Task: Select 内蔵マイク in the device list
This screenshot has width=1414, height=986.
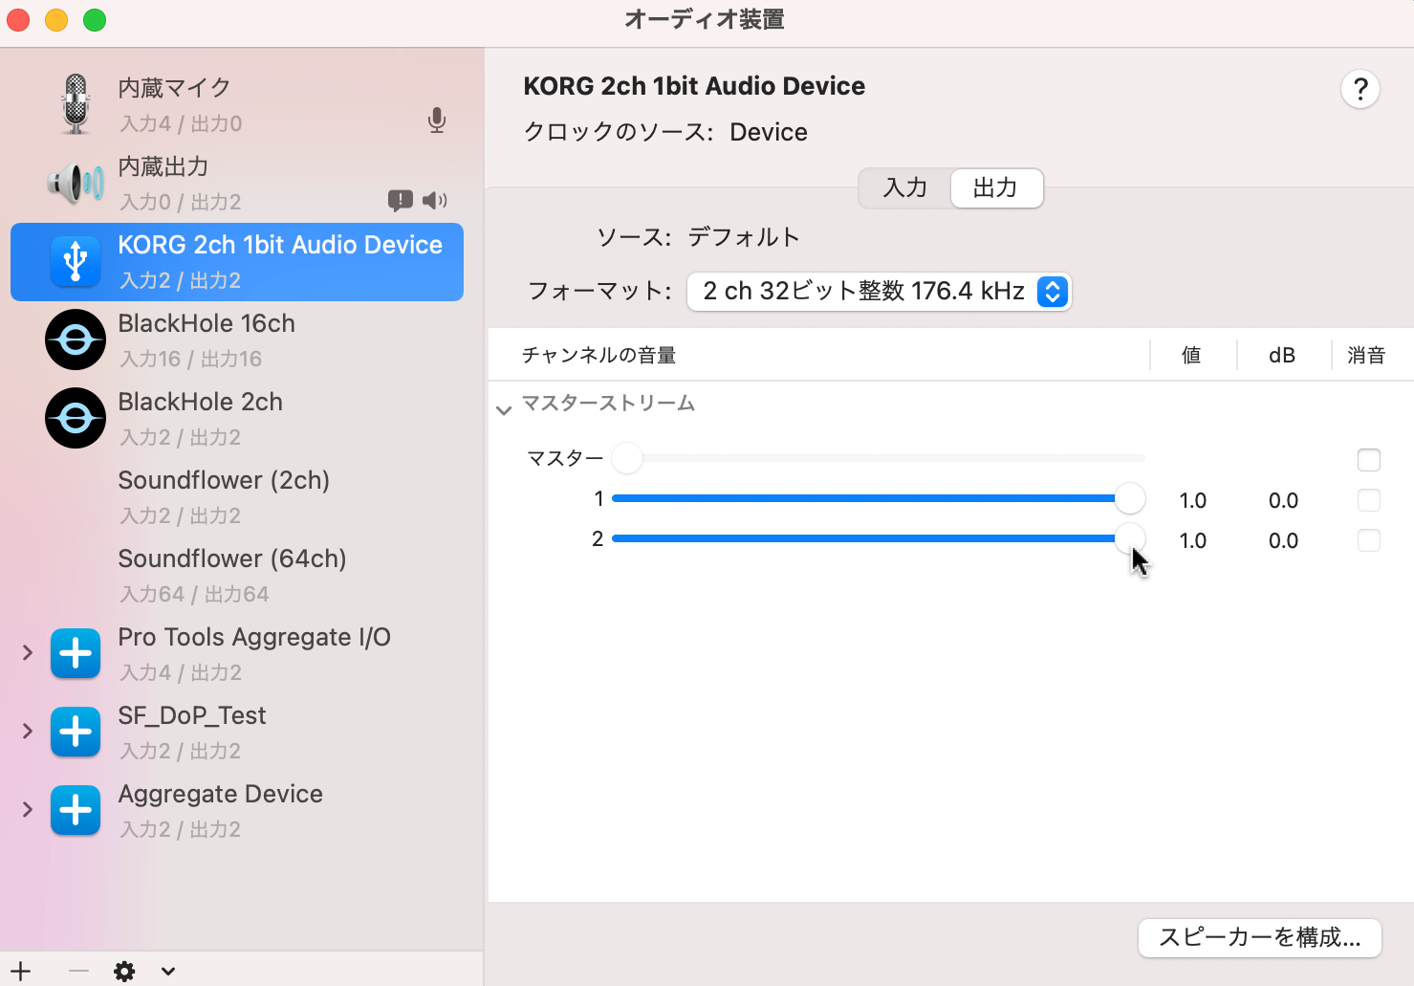Action: coord(237,104)
